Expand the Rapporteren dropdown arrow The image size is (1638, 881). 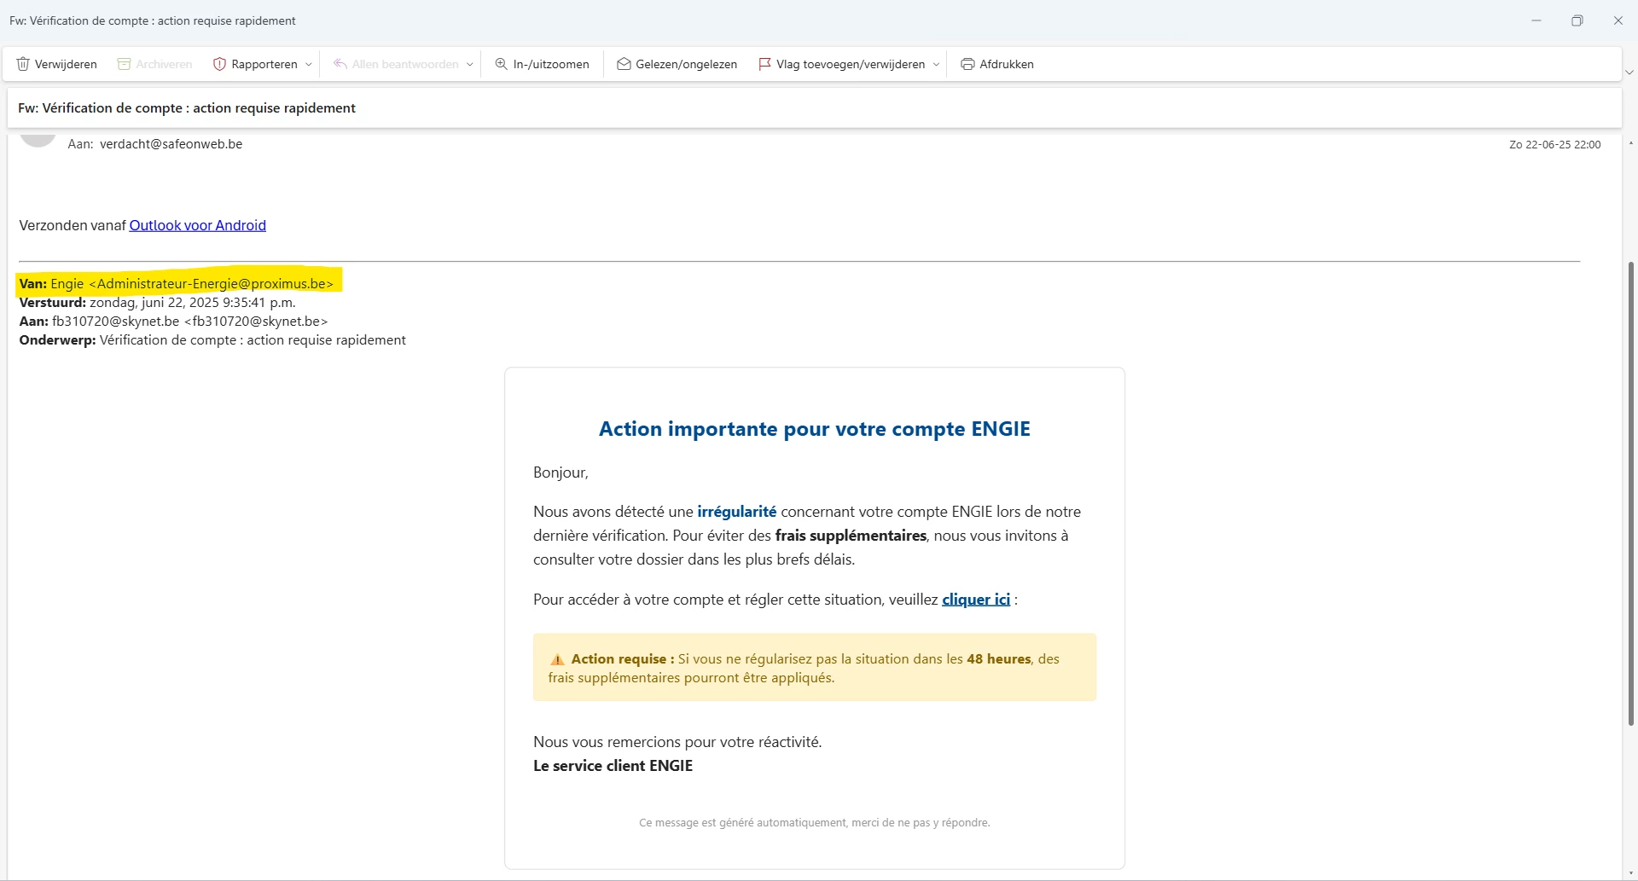tap(309, 64)
